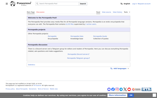Click the Pornopedia Pool globe logo
Image resolution: width=157 pixels, height=98 pixels.
point(13,4)
